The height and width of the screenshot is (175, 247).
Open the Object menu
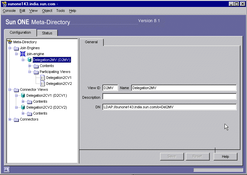[47, 11]
